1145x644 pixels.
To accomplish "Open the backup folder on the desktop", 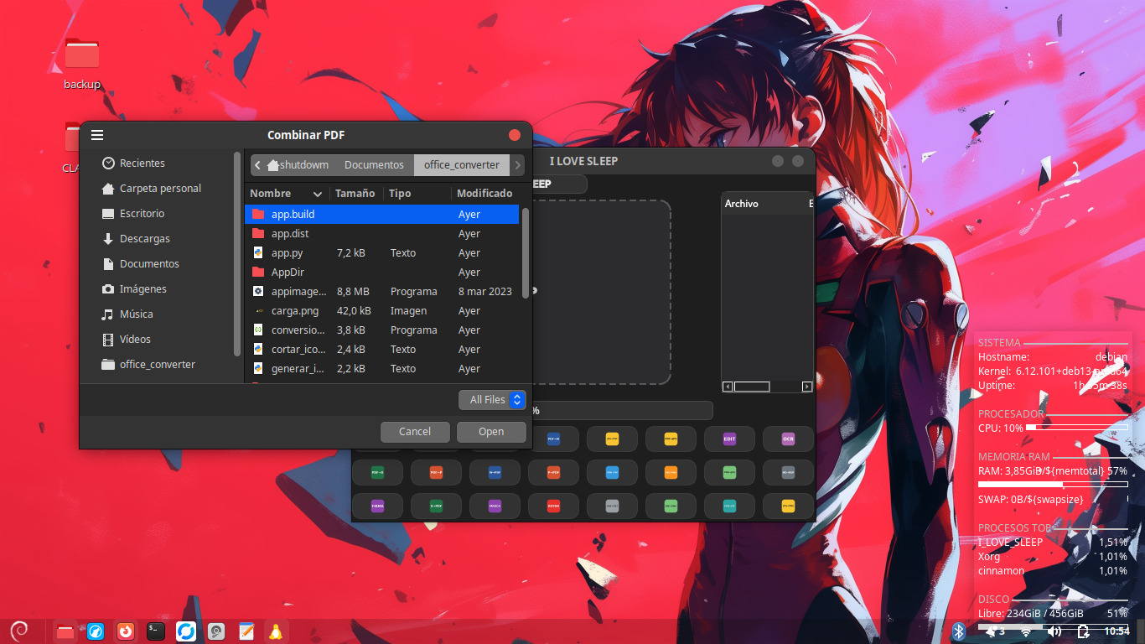I will [x=82, y=64].
